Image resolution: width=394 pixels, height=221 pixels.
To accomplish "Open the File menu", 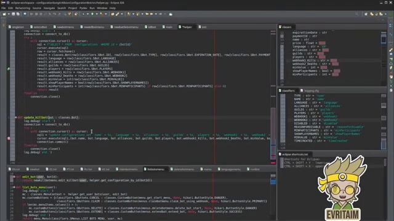I will pyautogui.click(x=4, y=8).
